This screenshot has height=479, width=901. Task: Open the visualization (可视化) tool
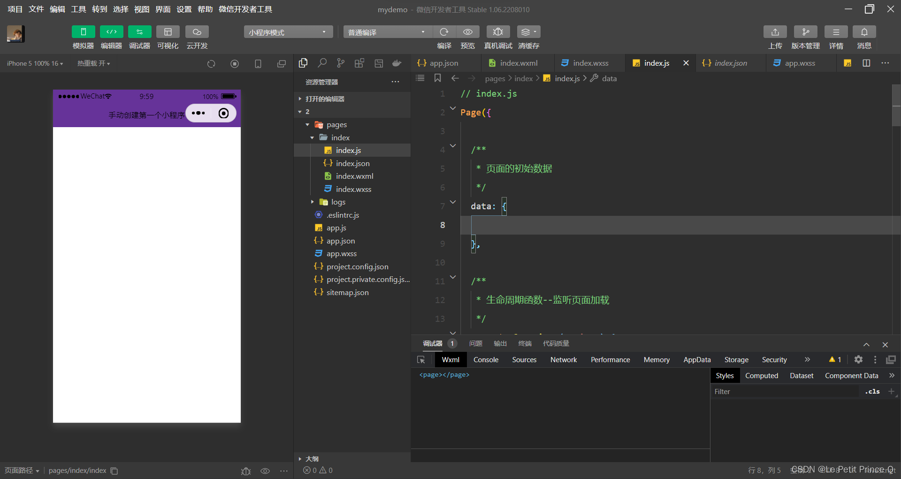(x=168, y=32)
